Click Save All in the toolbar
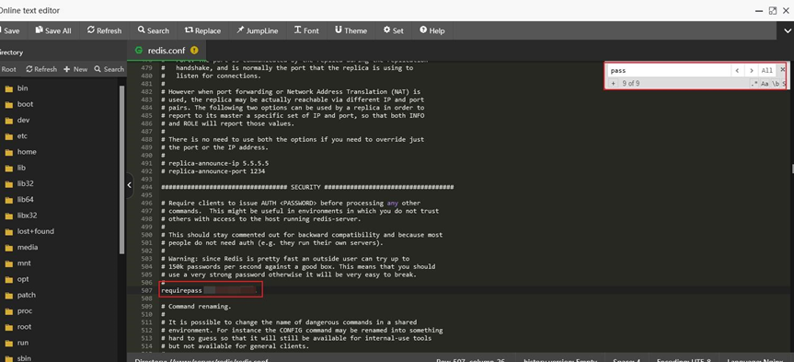 (x=53, y=30)
